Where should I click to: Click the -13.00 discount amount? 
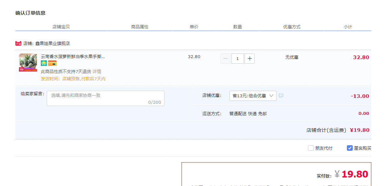(360, 96)
